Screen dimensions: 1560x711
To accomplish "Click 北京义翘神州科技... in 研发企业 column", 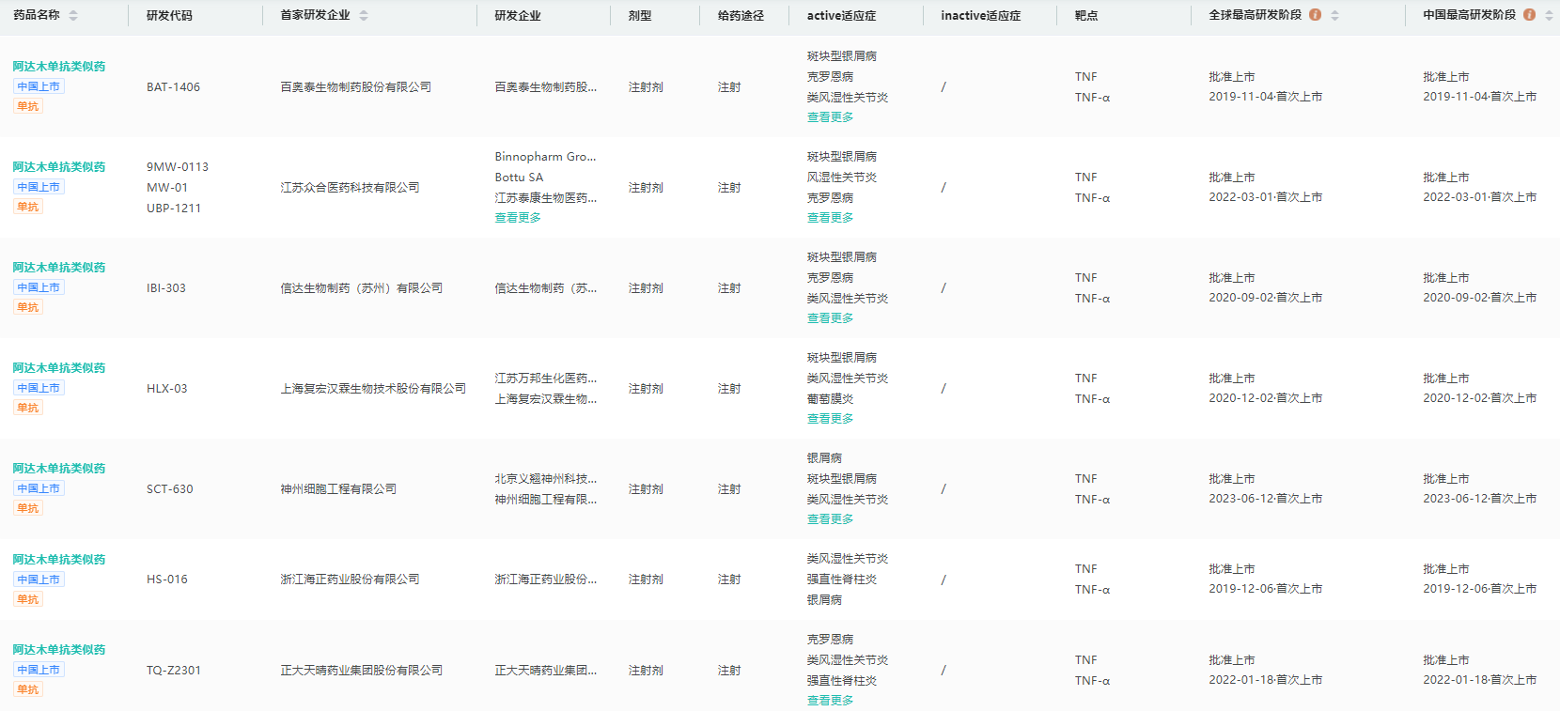I will [x=546, y=479].
